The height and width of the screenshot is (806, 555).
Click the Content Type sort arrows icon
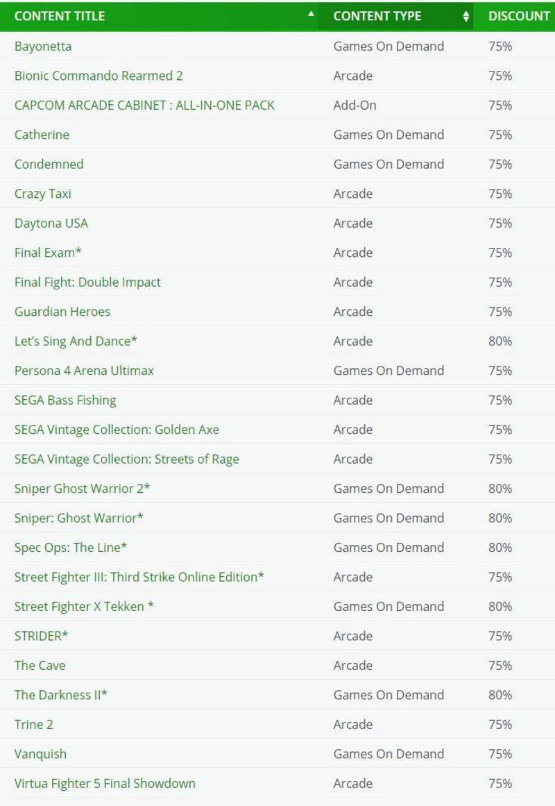[466, 17]
